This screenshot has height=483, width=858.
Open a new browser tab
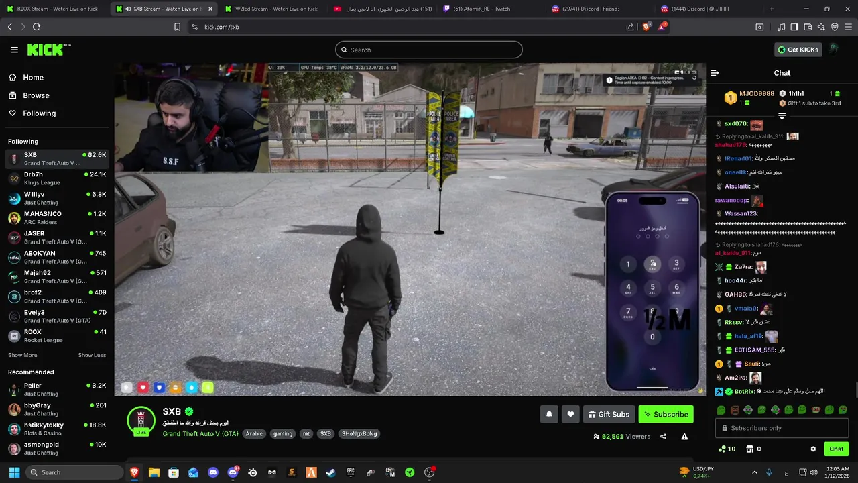[x=772, y=9]
